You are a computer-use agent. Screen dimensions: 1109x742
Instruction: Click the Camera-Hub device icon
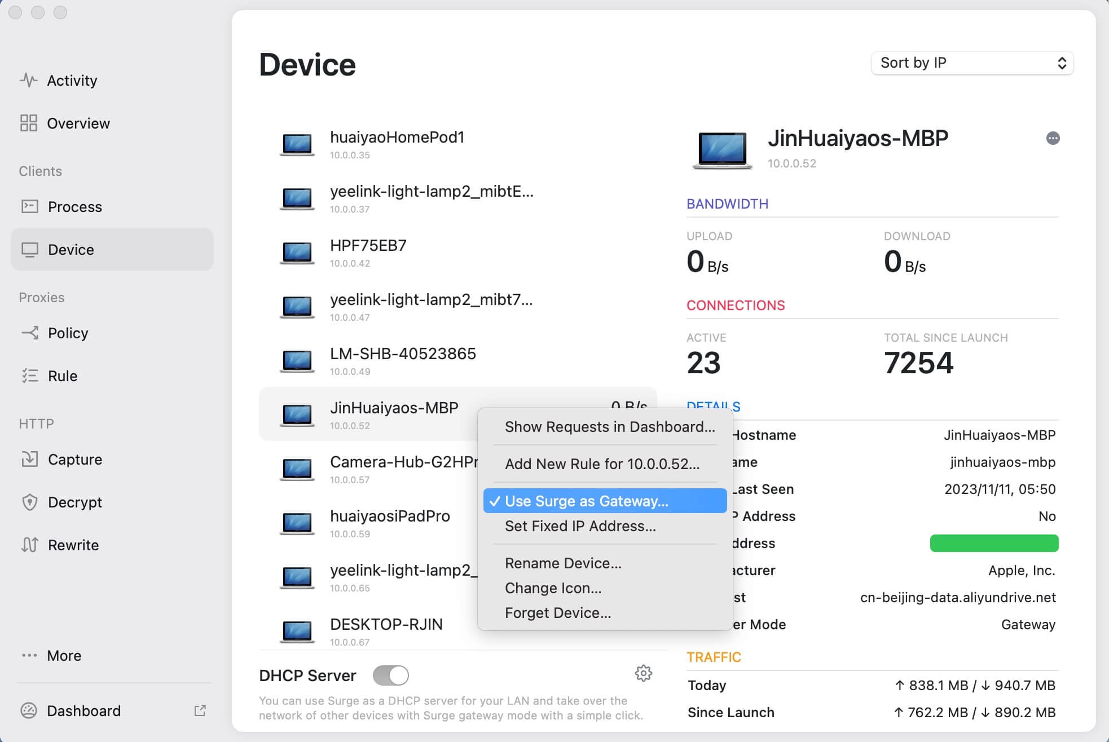[x=297, y=469]
